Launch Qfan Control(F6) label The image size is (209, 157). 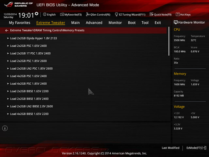(100, 15)
